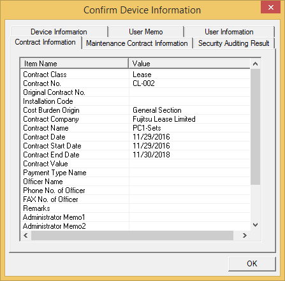Screen dimensions: 285x281
Task: Click the Item Name column header
Action: pyautogui.click(x=75, y=64)
